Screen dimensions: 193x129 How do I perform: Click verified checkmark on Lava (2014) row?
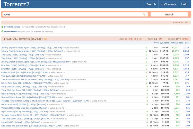[147, 122]
